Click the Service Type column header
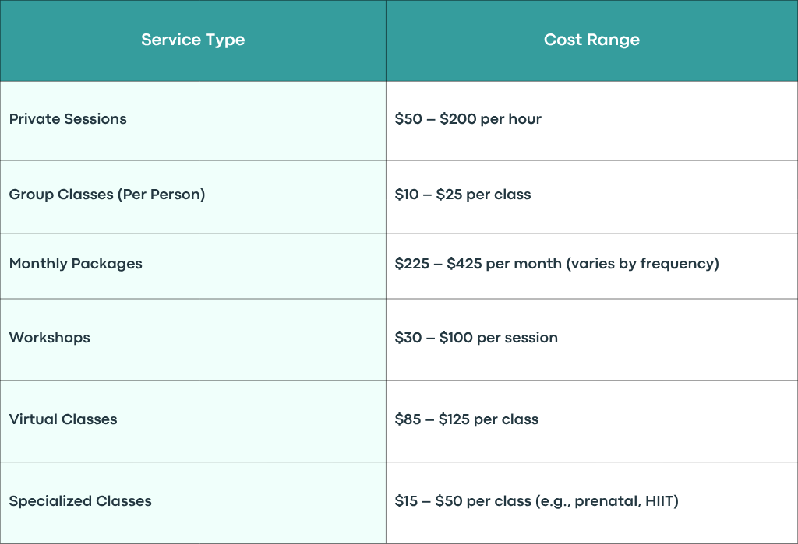This screenshot has width=798, height=544. coord(193,40)
